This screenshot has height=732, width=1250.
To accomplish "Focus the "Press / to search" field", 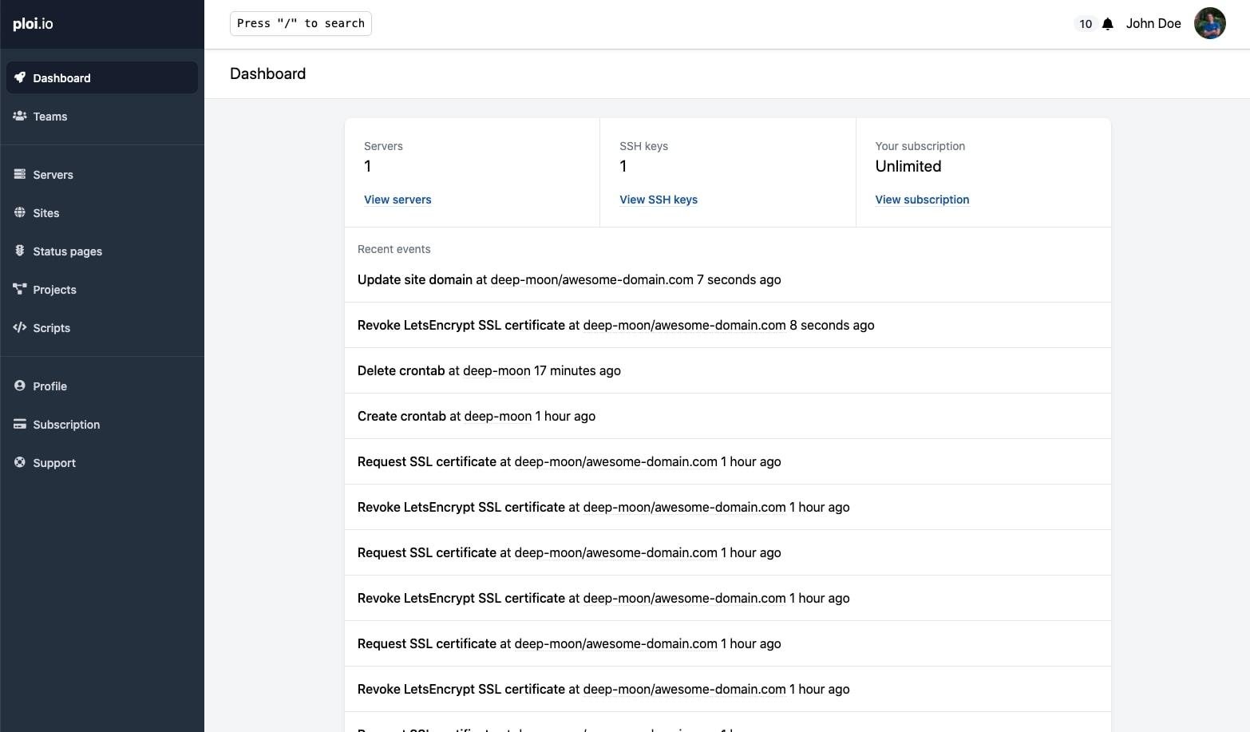I will click(301, 24).
